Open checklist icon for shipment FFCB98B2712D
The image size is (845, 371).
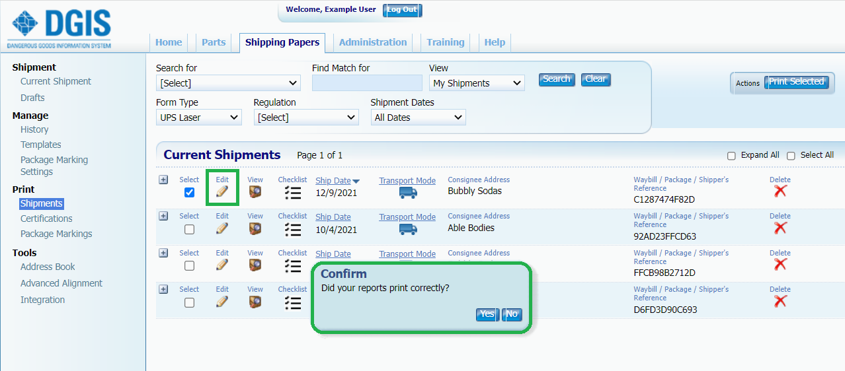[x=293, y=265]
